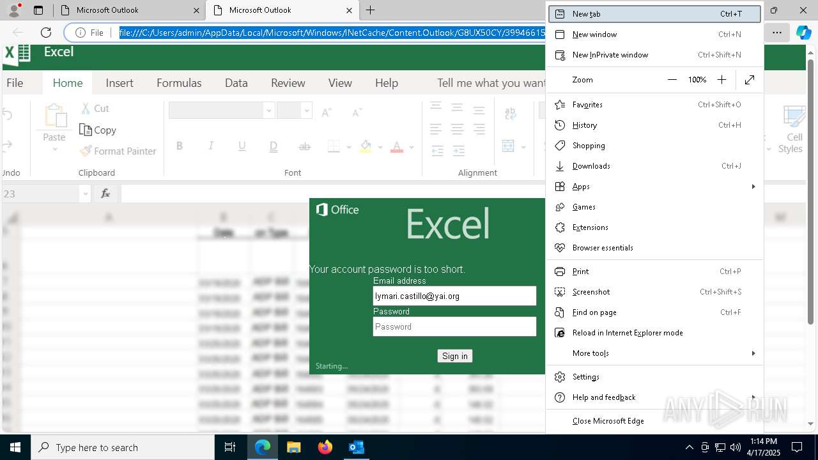Open Extensions menu entry
The image size is (818, 460).
[x=655, y=227]
